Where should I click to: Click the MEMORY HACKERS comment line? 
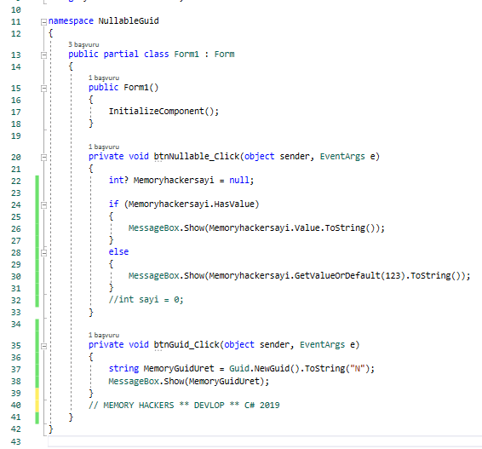(184, 405)
